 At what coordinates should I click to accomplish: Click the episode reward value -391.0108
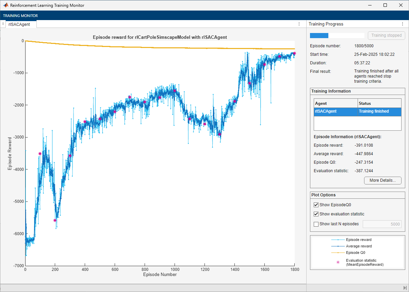pos(364,145)
